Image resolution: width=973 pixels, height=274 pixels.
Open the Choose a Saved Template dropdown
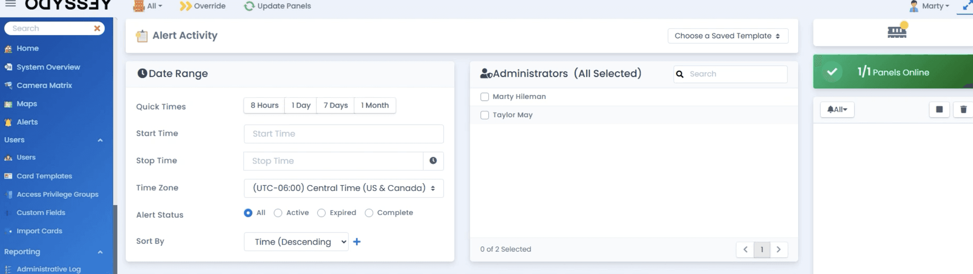(728, 36)
